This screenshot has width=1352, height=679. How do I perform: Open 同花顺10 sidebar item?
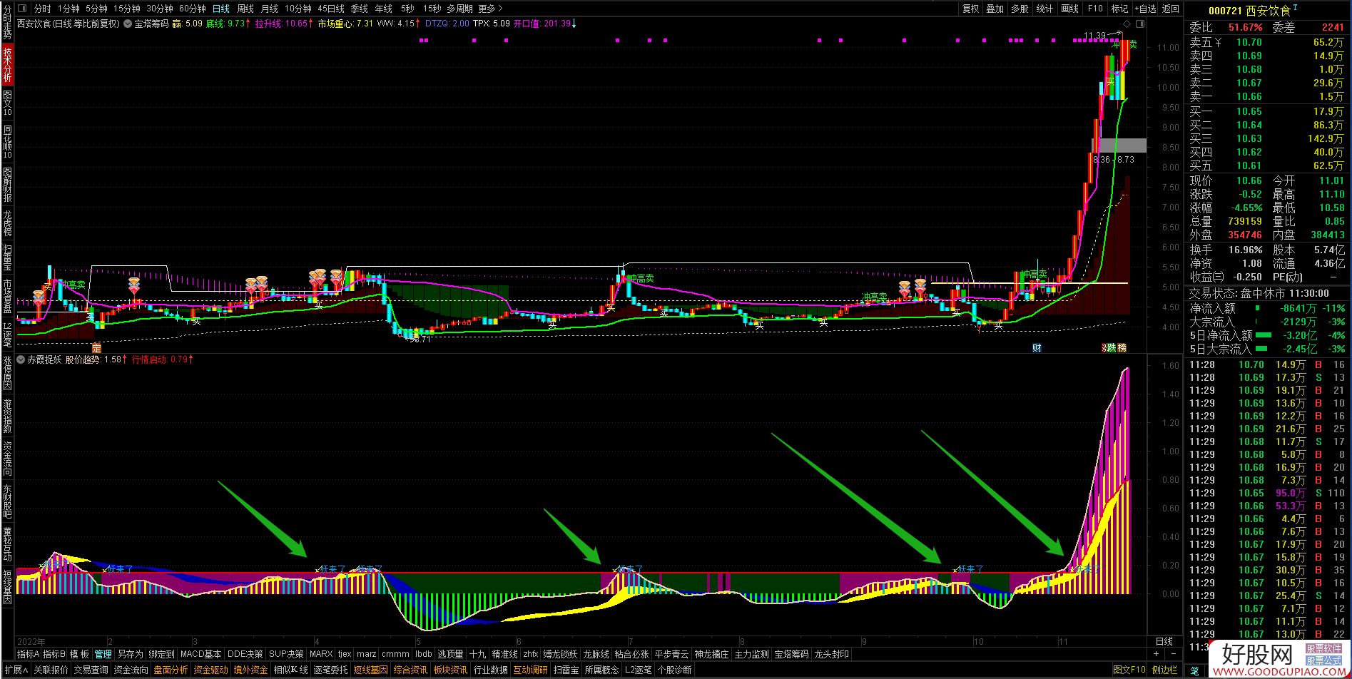[7, 141]
